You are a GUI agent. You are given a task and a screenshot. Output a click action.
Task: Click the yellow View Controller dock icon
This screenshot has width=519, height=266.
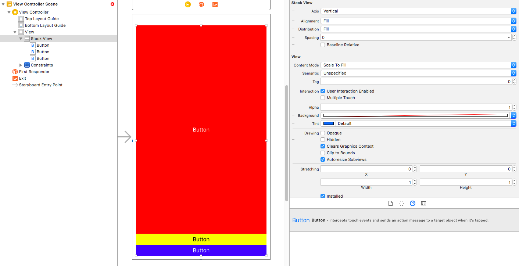pos(188,4)
